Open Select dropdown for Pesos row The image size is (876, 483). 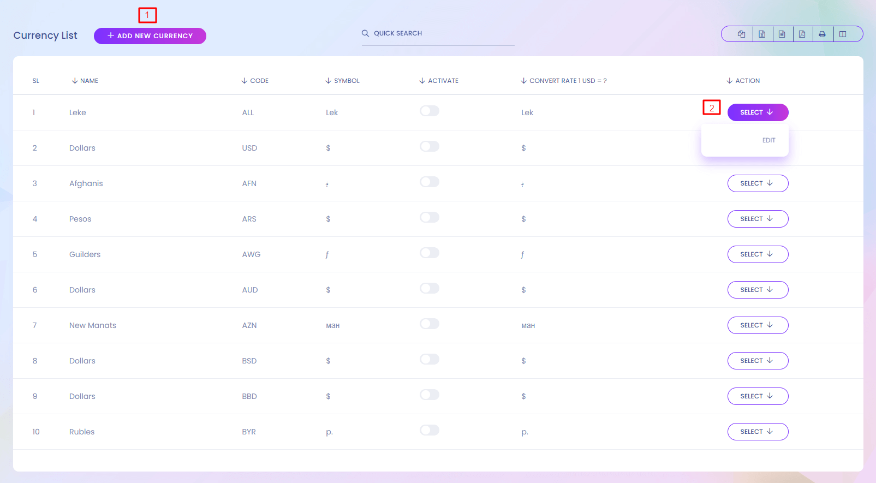pyautogui.click(x=758, y=219)
